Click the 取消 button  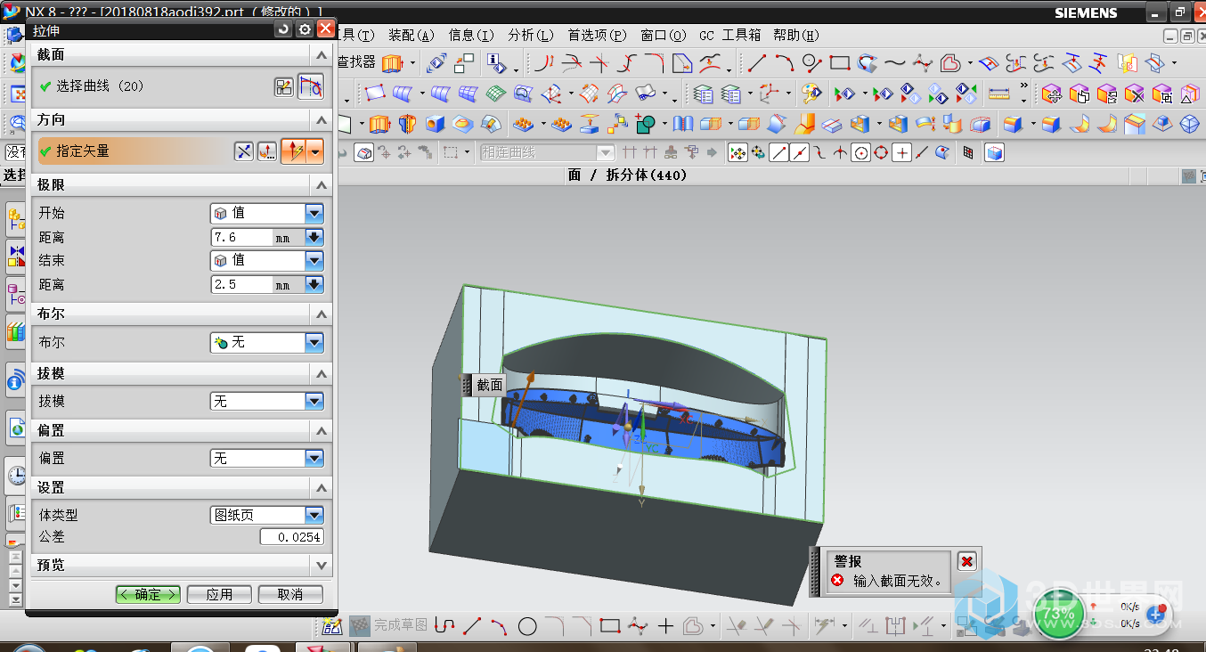[290, 594]
